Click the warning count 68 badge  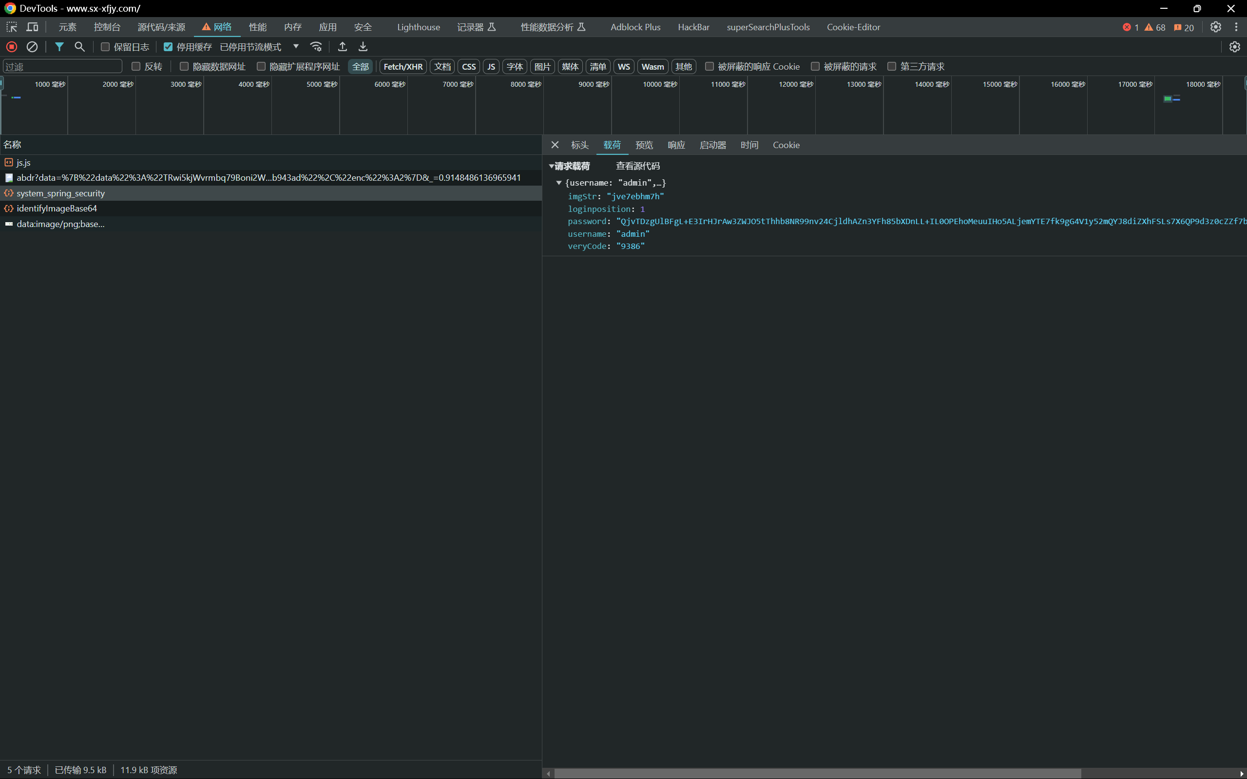click(x=1155, y=27)
